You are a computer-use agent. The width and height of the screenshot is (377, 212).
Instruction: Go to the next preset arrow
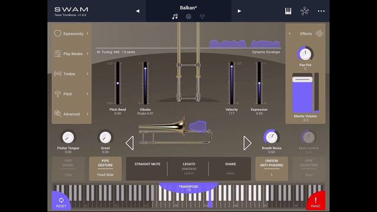239,11
